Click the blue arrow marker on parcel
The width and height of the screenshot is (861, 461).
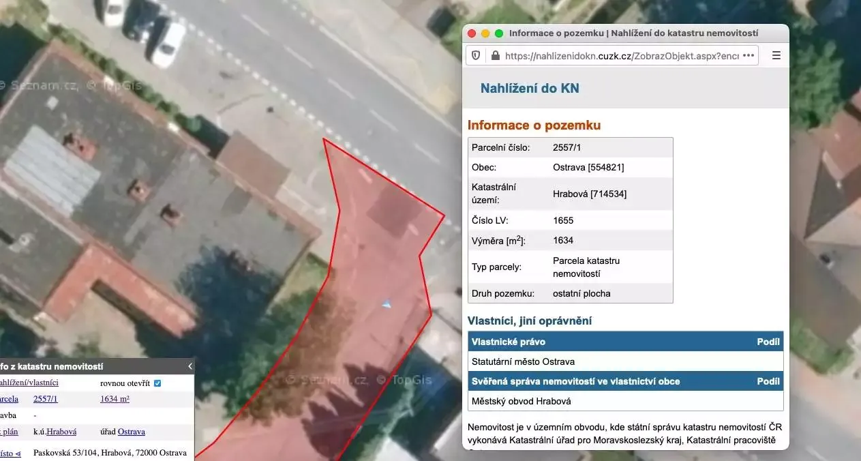click(x=387, y=304)
